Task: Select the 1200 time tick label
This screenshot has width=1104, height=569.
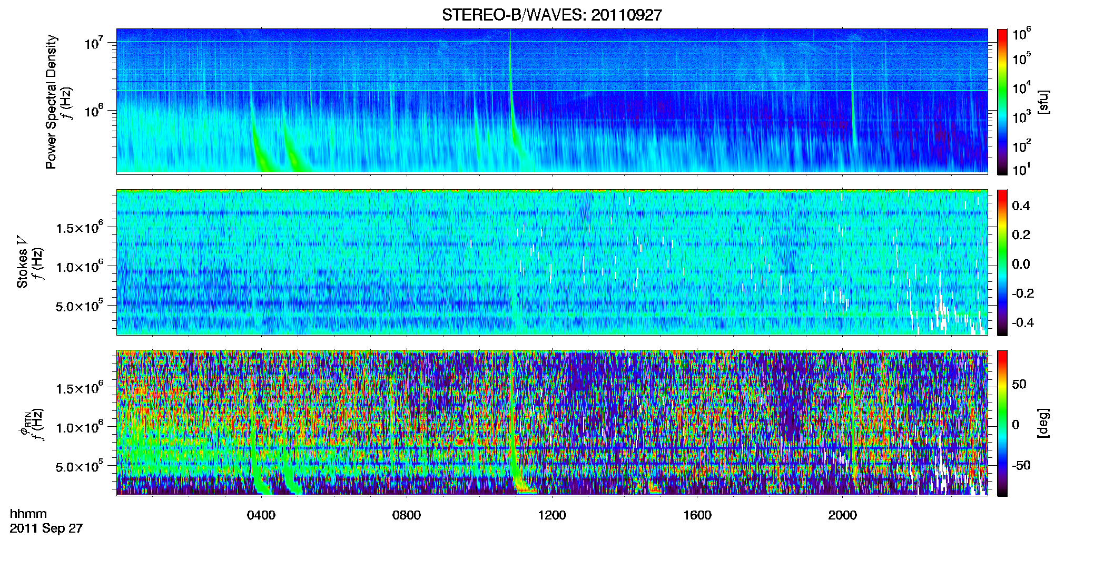Action: click(551, 515)
